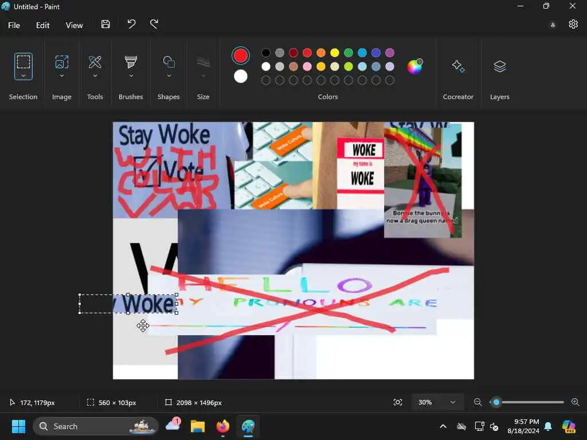Select Color 1 red primary swatch

240,56
